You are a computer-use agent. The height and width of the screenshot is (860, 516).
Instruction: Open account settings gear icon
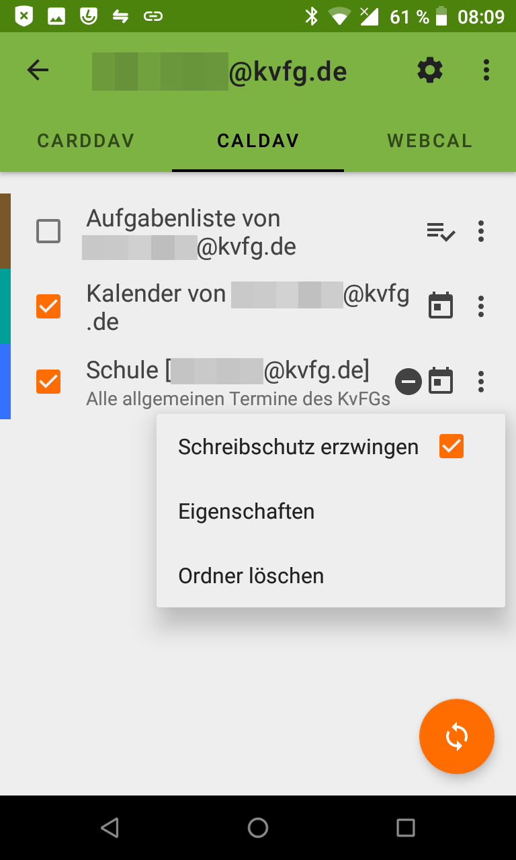click(x=430, y=70)
